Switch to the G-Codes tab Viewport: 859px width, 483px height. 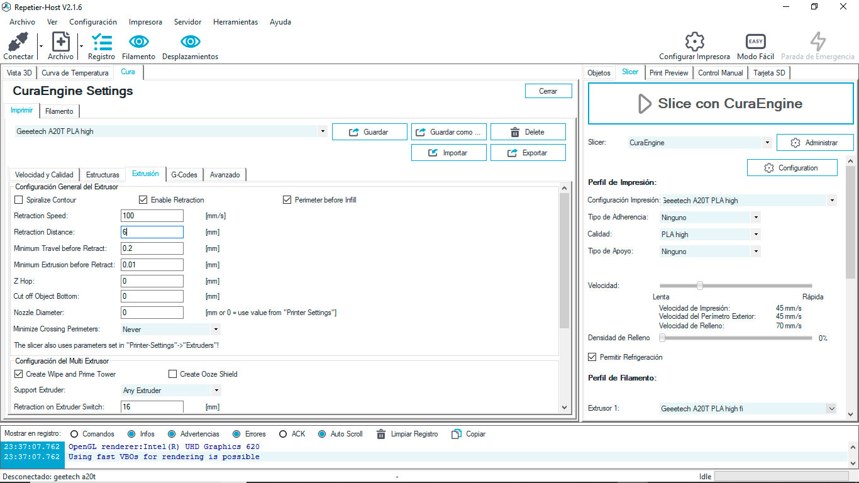point(184,175)
